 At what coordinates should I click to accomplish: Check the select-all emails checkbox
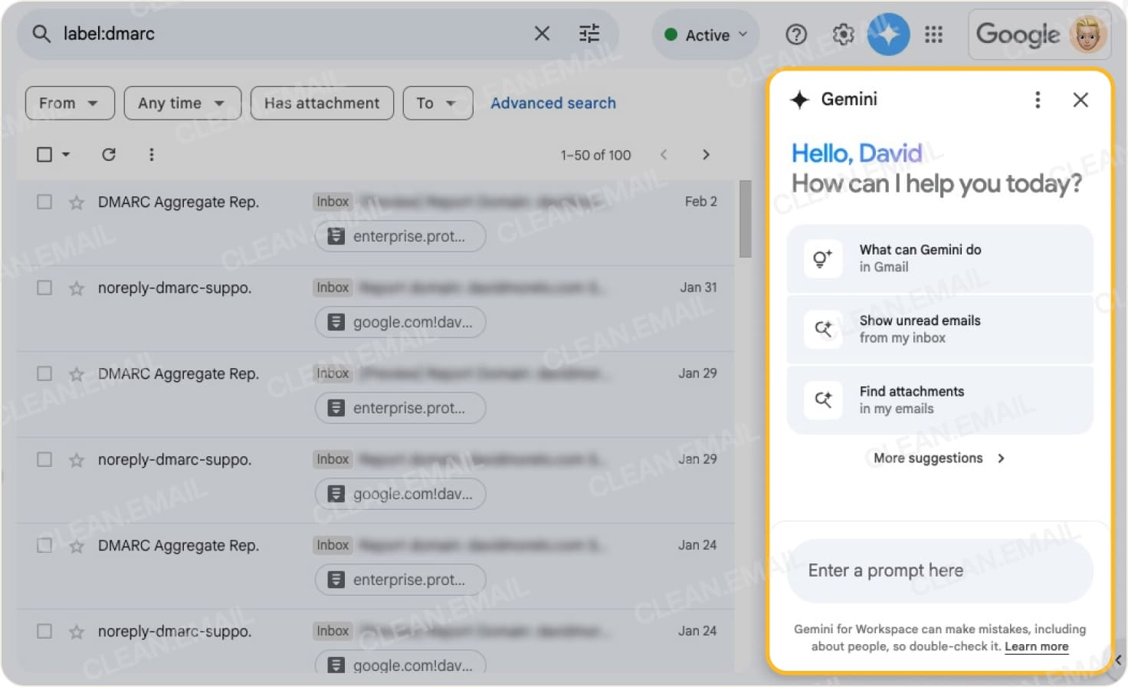[x=44, y=154]
